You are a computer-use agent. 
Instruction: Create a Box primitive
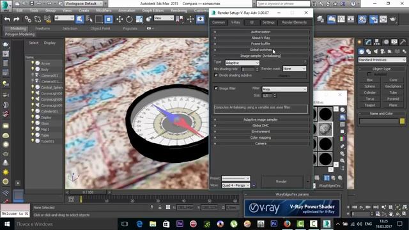(x=370, y=80)
